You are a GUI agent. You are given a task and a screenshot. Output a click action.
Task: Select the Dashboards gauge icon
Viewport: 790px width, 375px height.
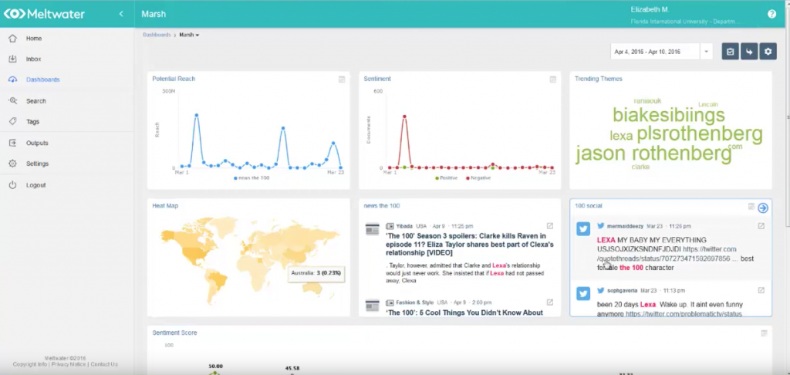[x=12, y=79]
